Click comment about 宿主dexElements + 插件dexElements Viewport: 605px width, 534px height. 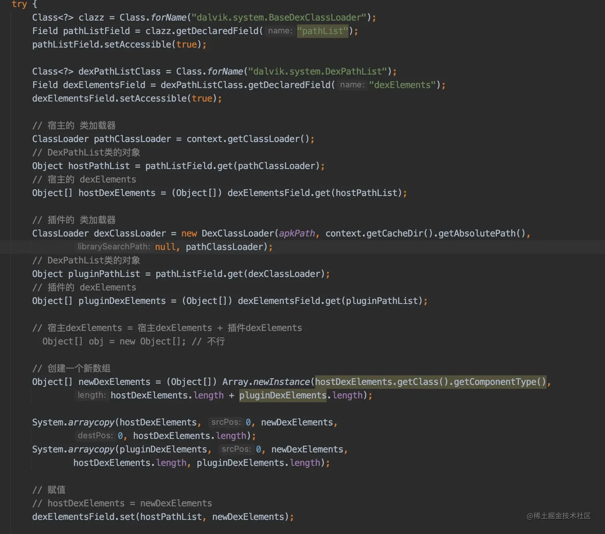[x=167, y=328]
